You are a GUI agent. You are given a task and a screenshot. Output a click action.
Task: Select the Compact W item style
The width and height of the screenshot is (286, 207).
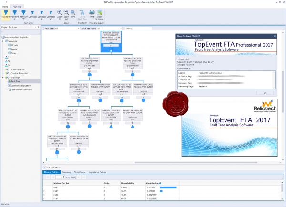[x=51, y=15]
